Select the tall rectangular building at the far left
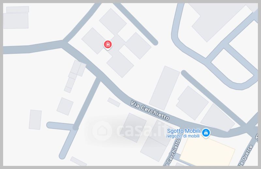 coord(35,119)
